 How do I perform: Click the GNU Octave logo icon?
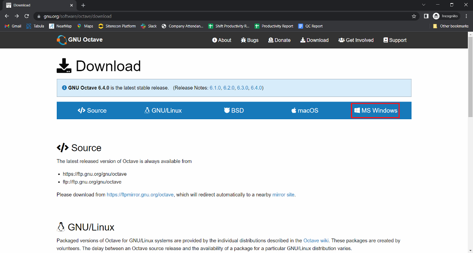pyautogui.click(x=61, y=40)
